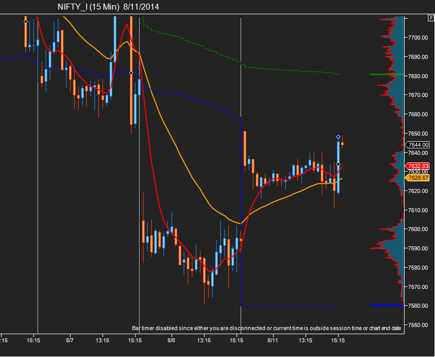
Task: Click the F button at chart corner
Action: pos(431,18)
